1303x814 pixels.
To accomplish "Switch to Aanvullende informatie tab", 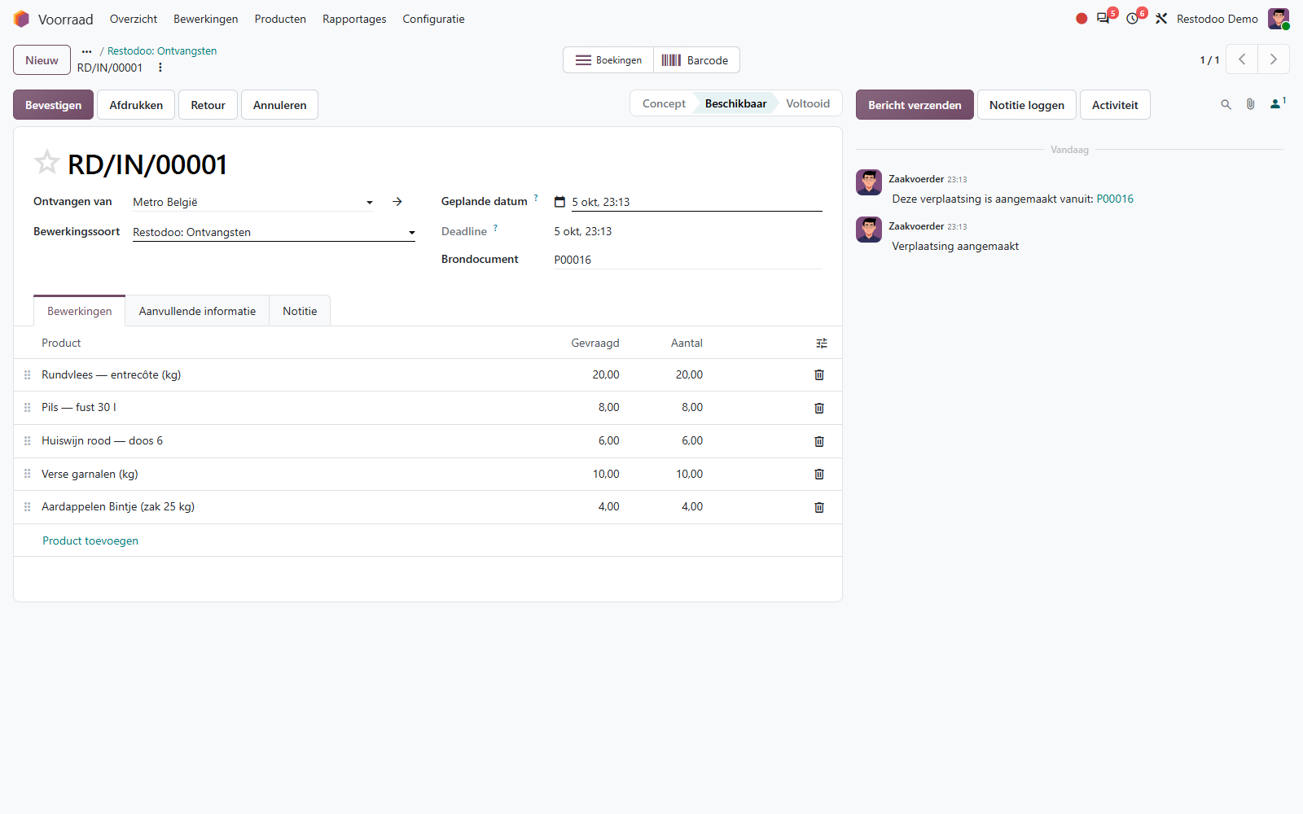I will tap(197, 311).
